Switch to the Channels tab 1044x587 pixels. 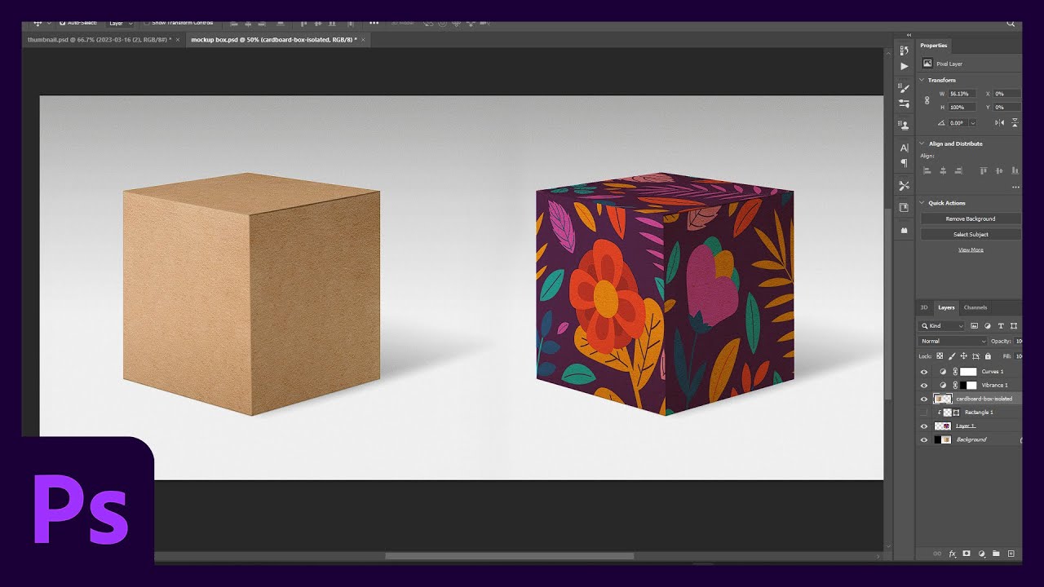pyautogui.click(x=975, y=307)
